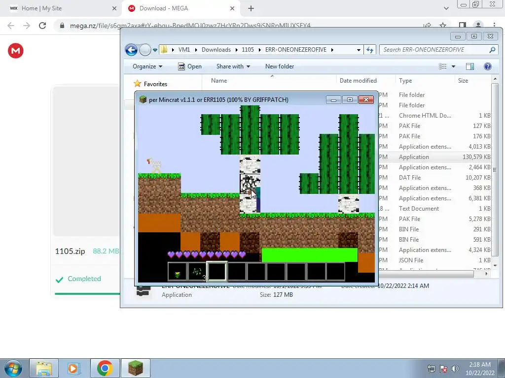Expand the address bar previous locations dropdown

(x=359, y=50)
